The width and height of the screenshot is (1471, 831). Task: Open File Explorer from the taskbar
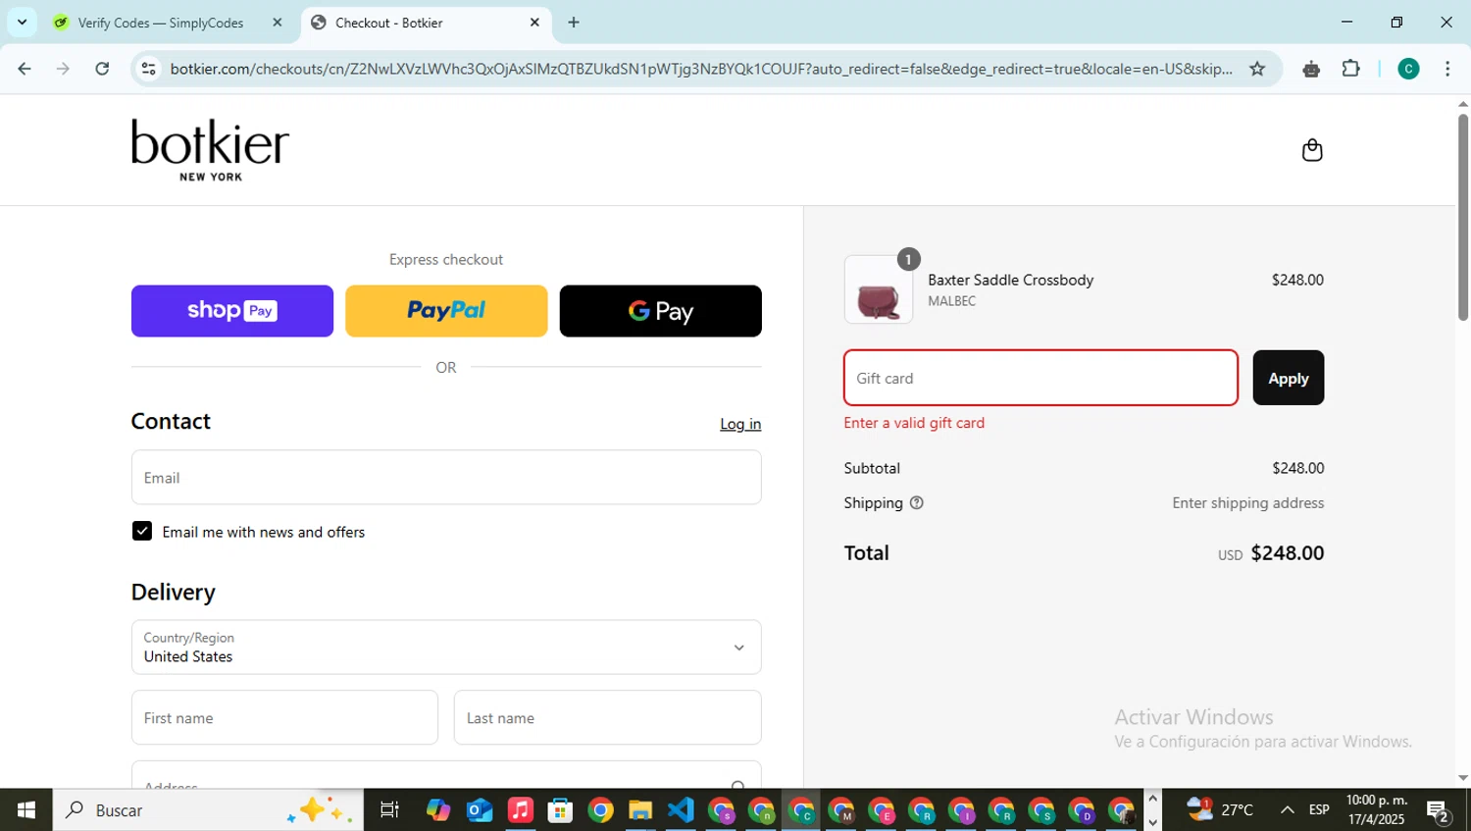640,810
